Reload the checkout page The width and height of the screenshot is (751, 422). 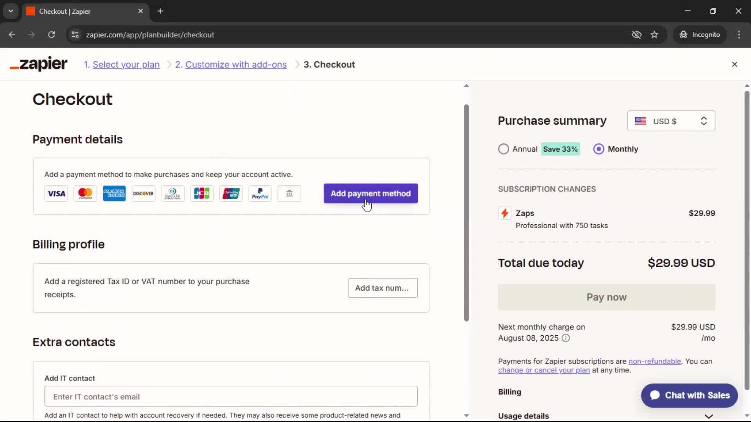51,35
